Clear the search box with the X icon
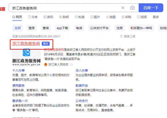 coord(123,8)
